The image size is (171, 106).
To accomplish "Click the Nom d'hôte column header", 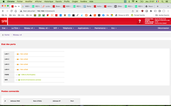I will coord(37,101).
